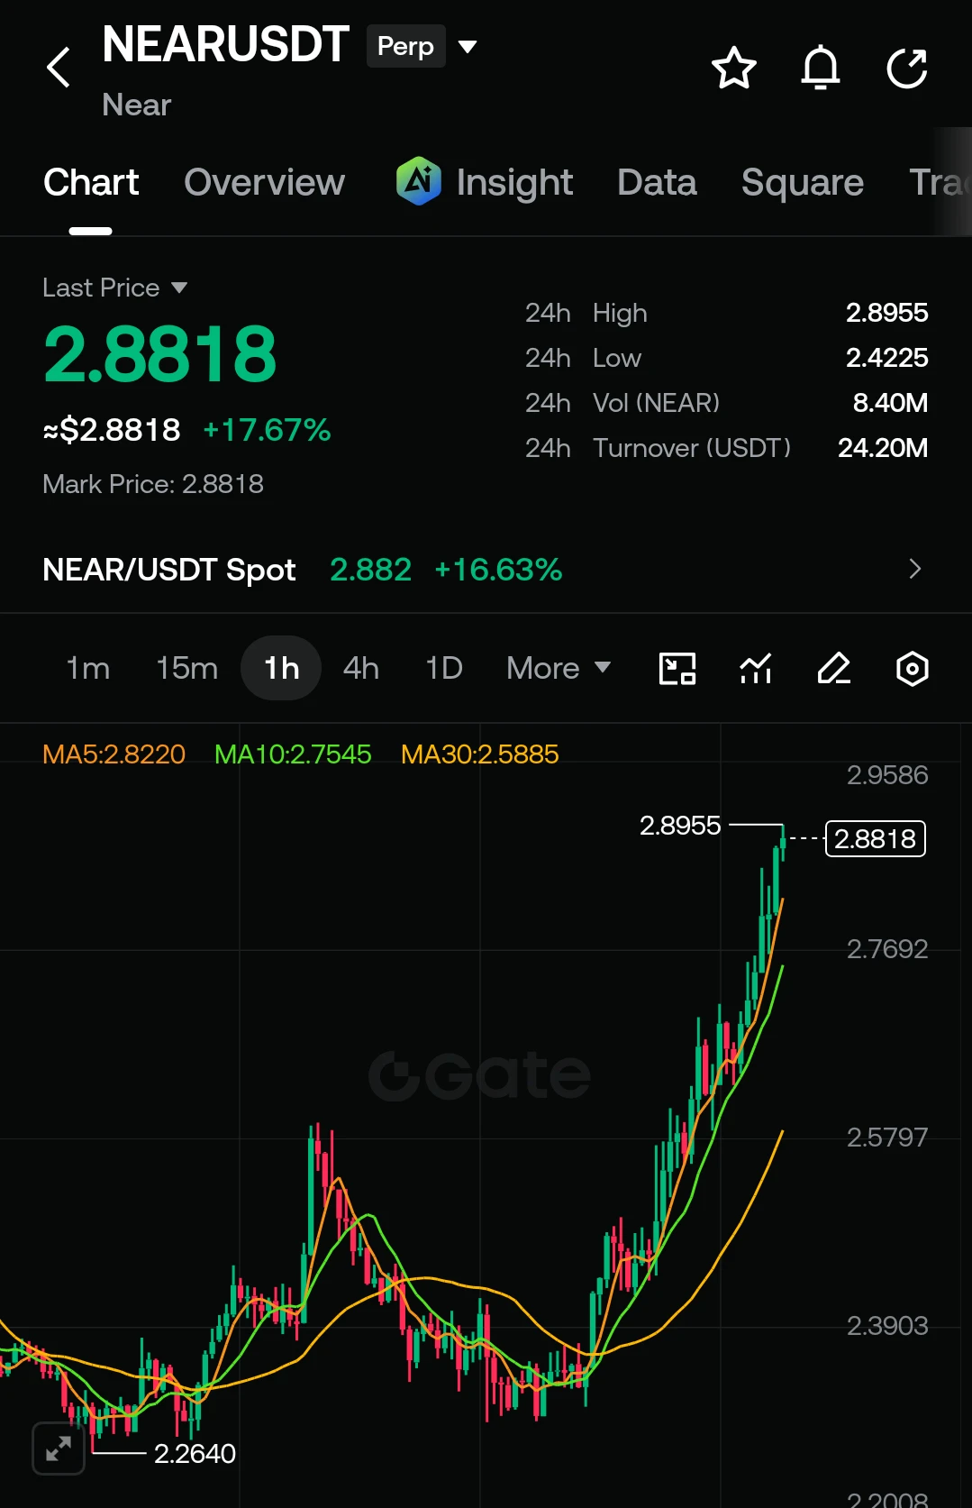This screenshot has height=1508, width=972.
Task: Click the current price tag 2.8818 on chart
Action: (x=876, y=838)
